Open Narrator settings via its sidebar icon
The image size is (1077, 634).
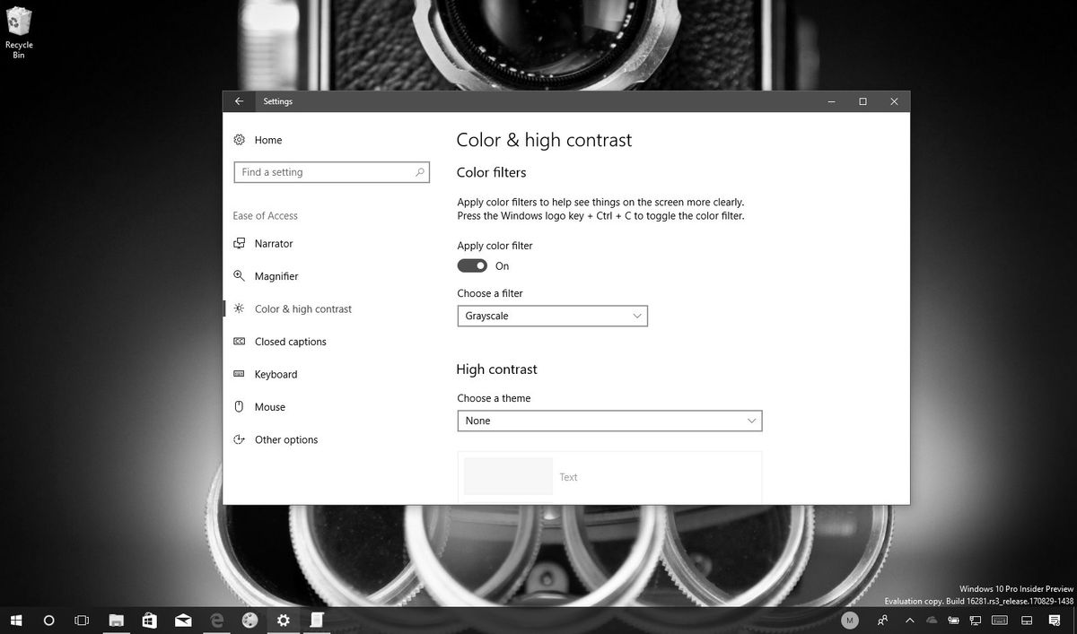pyautogui.click(x=239, y=243)
